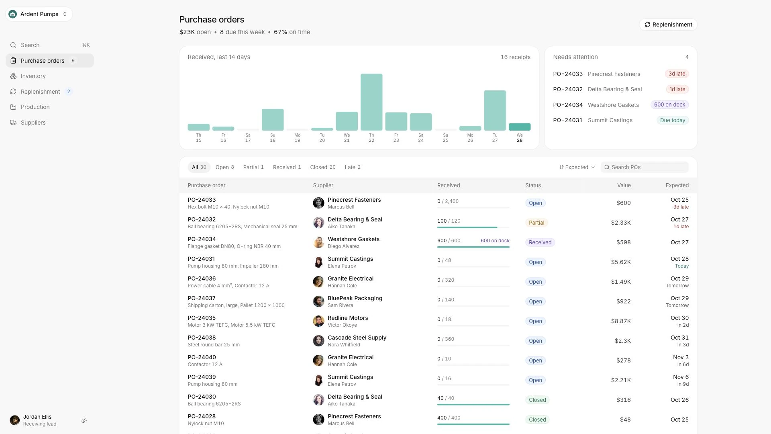Switch to the Open 8 filter tab
This screenshot has height=434, width=771.
pos(224,167)
